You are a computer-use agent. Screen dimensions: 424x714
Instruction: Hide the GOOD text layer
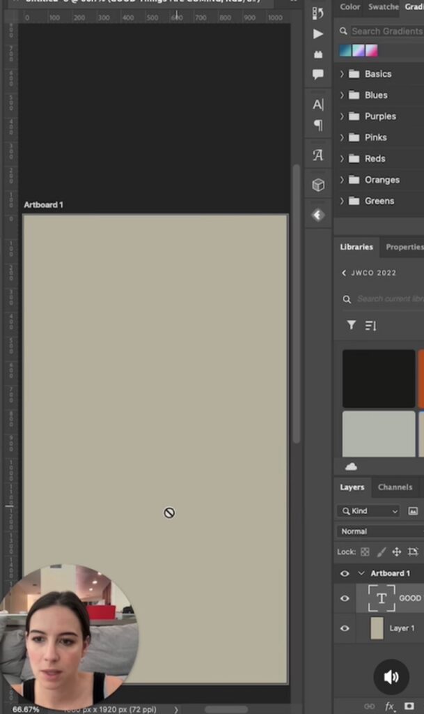[x=345, y=598]
